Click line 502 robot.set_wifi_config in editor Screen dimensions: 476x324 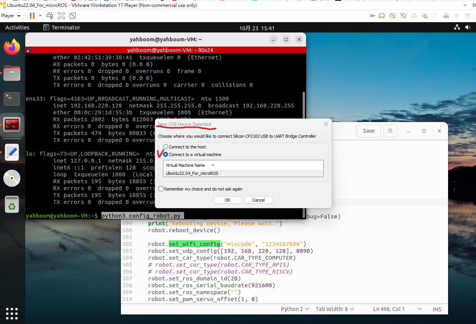coord(227,244)
